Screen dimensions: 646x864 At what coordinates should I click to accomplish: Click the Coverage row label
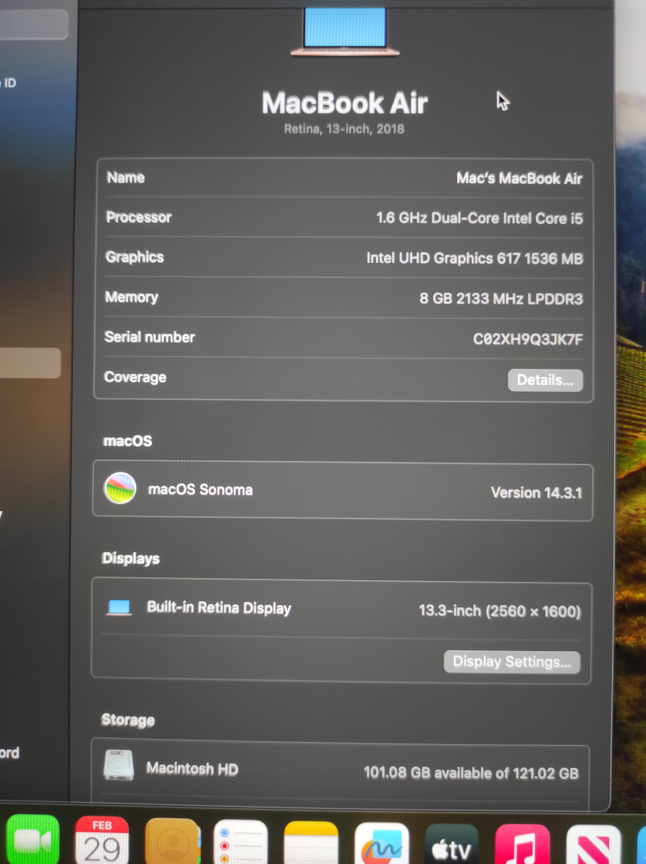click(x=135, y=378)
